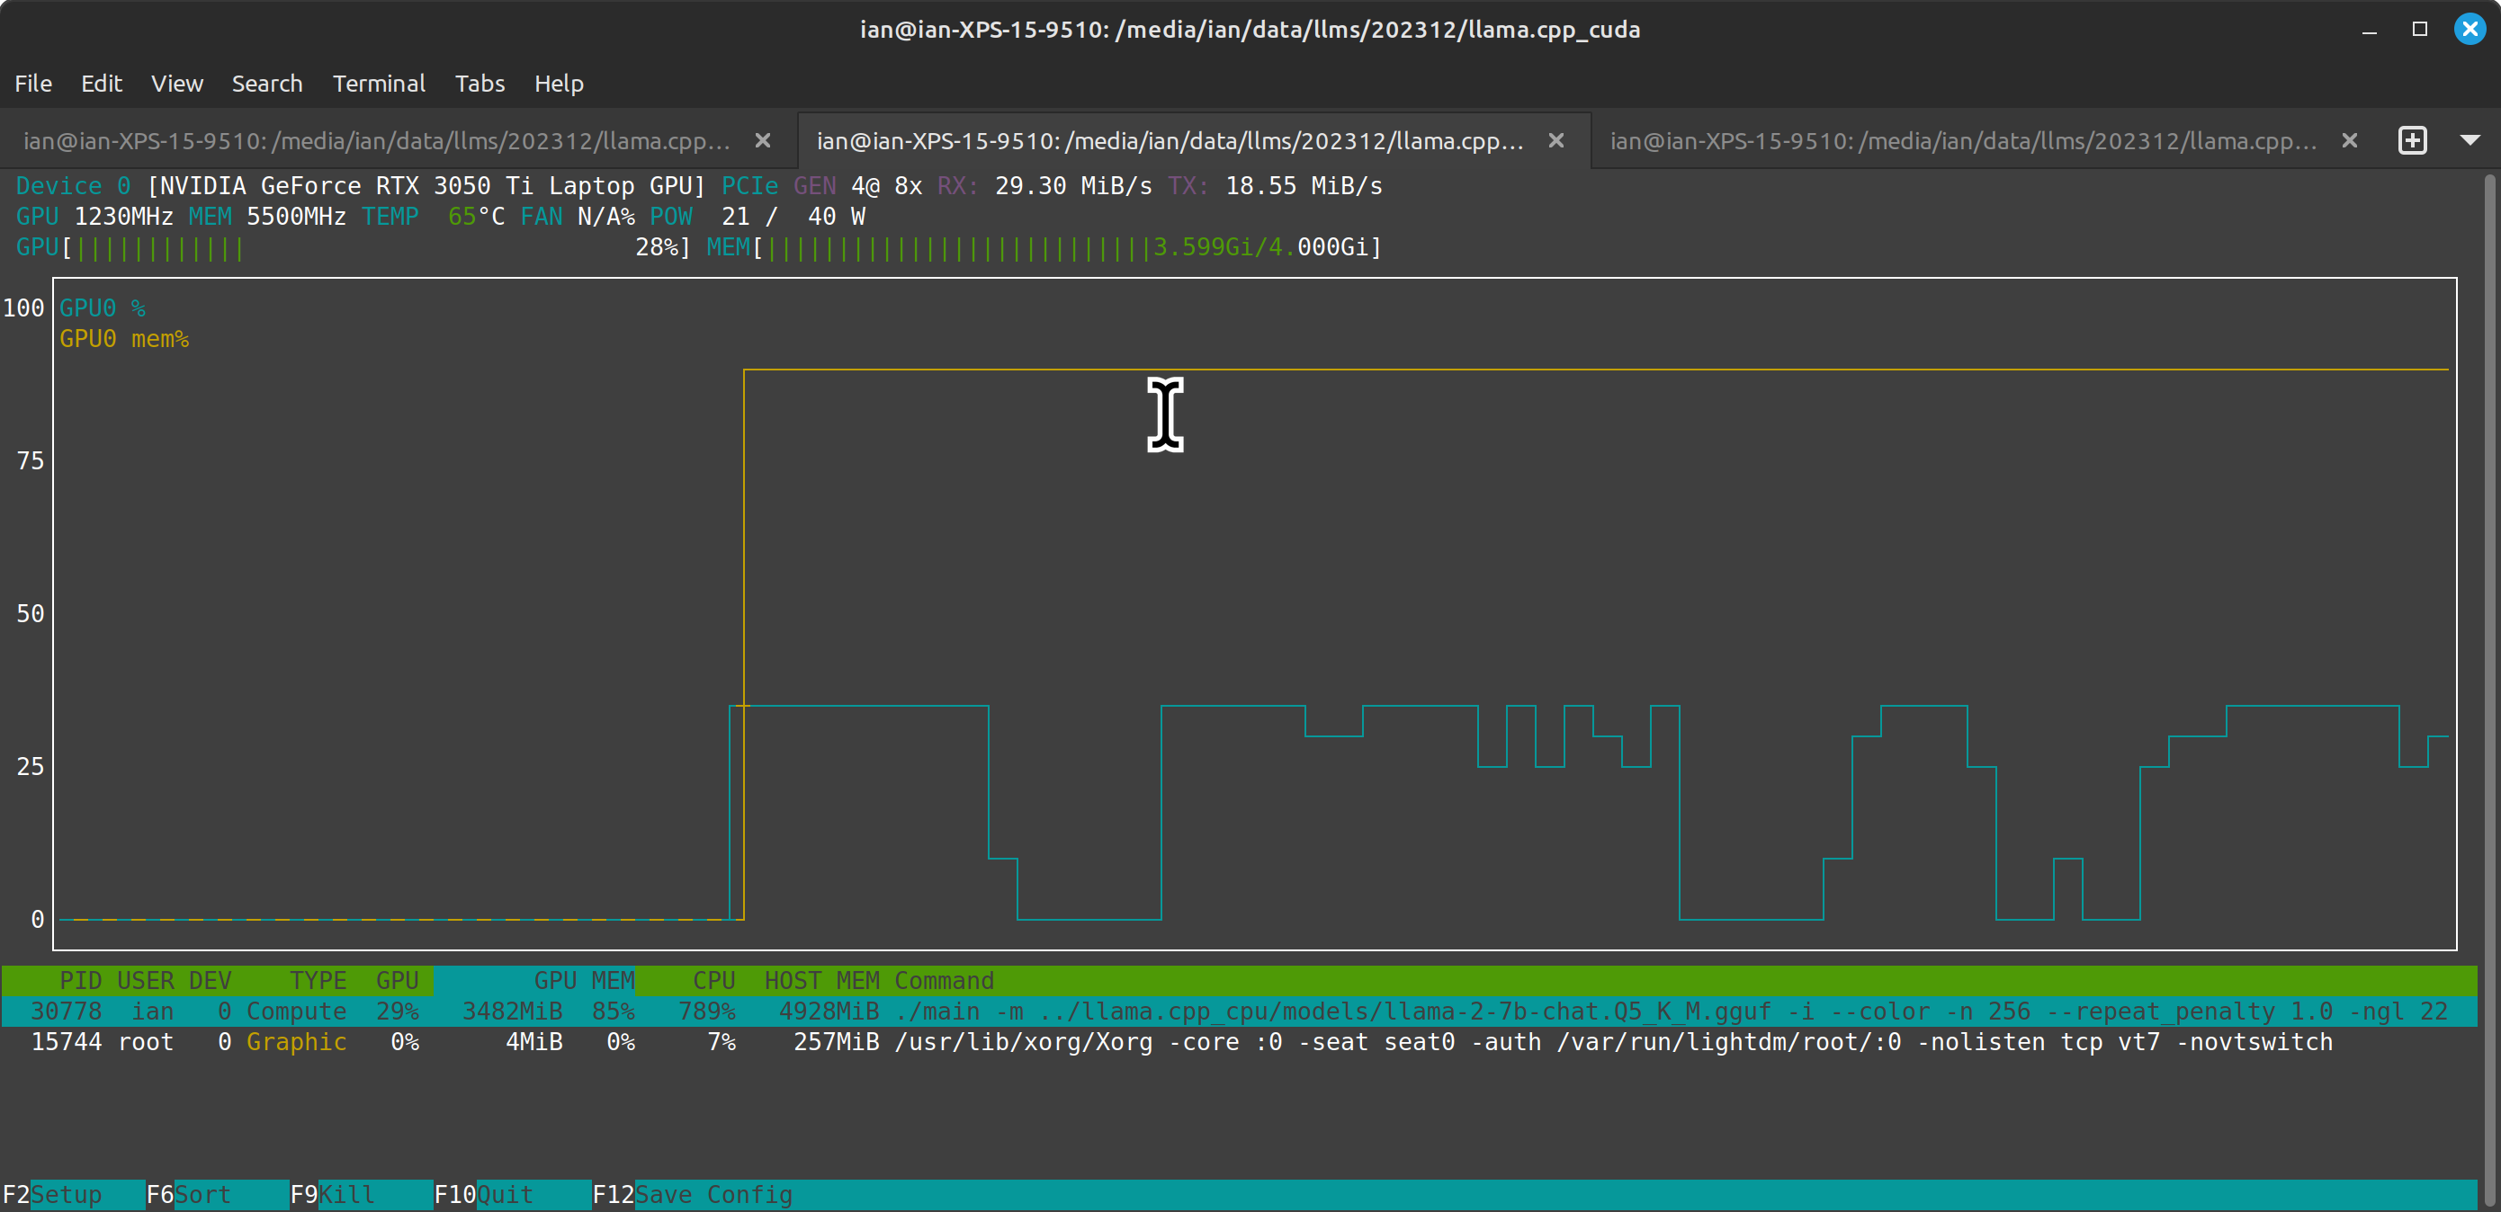The height and width of the screenshot is (1212, 2501).
Task: Click the GPU0 % legend label
Action: [x=102, y=308]
